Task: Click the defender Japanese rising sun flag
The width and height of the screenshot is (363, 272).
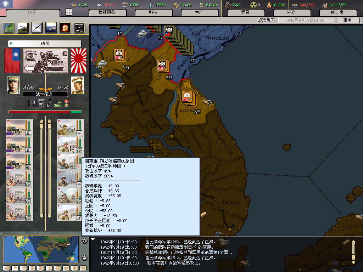Action: coord(79,61)
